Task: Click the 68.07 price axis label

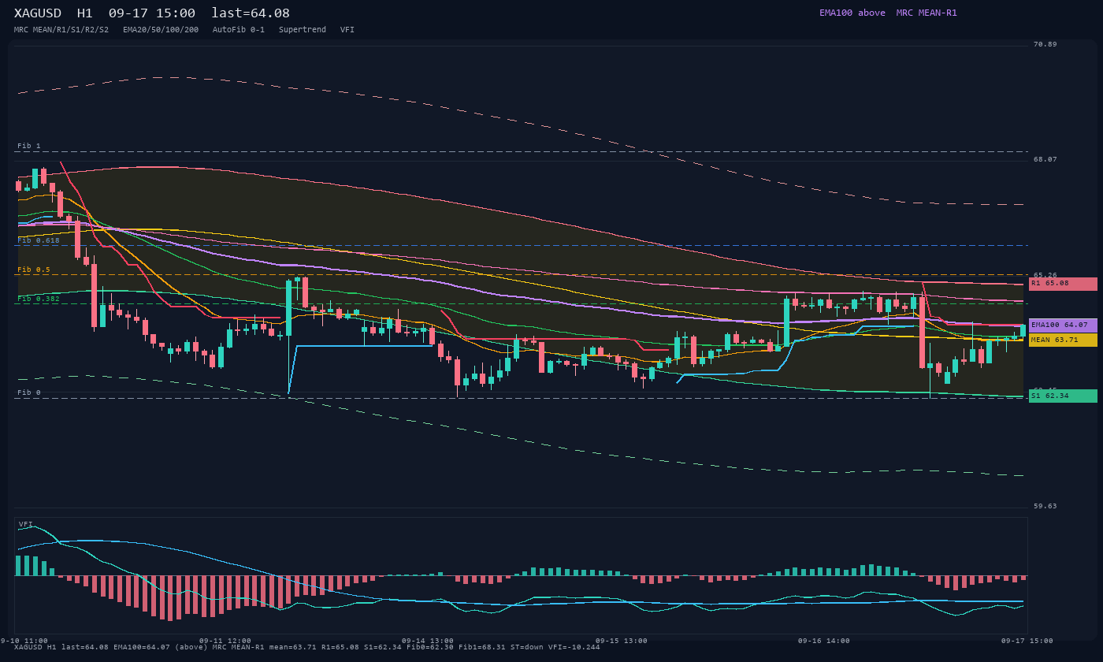Action: click(1045, 159)
